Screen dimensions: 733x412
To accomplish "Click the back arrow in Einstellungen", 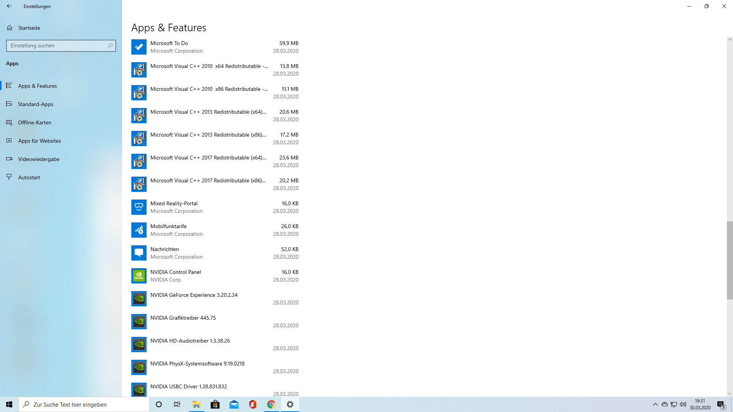I will pyautogui.click(x=9, y=6).
